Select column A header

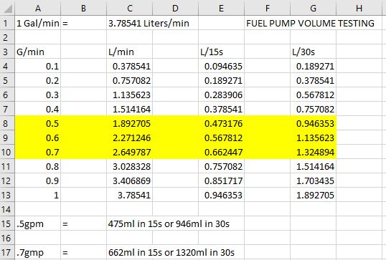(x=37, y=8)
